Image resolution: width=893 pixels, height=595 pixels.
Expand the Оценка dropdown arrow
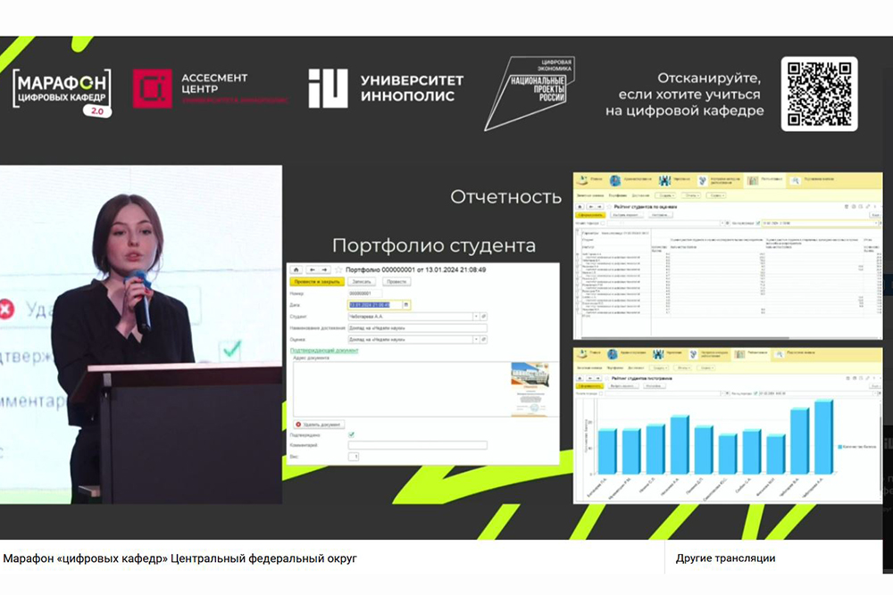tap(476, 340)
